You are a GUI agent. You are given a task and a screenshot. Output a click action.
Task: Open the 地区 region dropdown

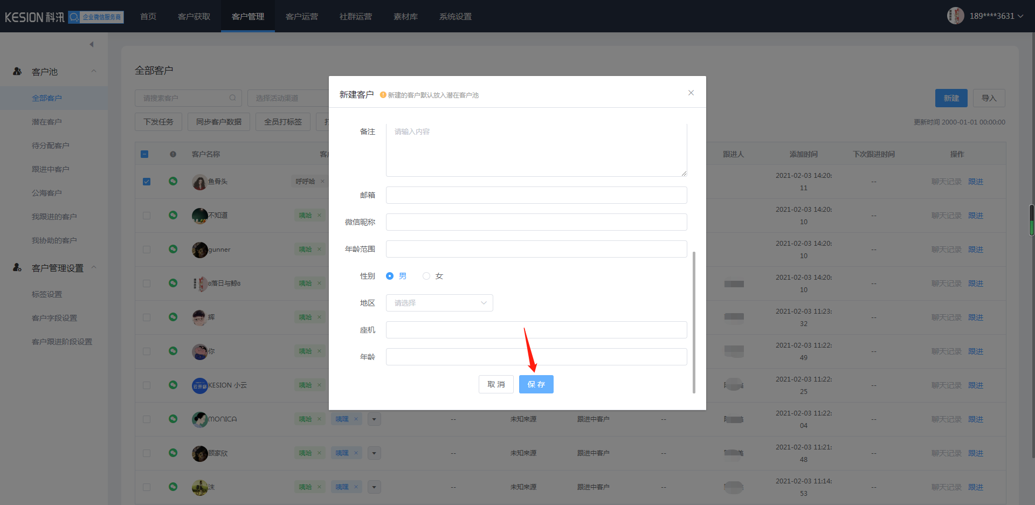click(x=439, y=303)
